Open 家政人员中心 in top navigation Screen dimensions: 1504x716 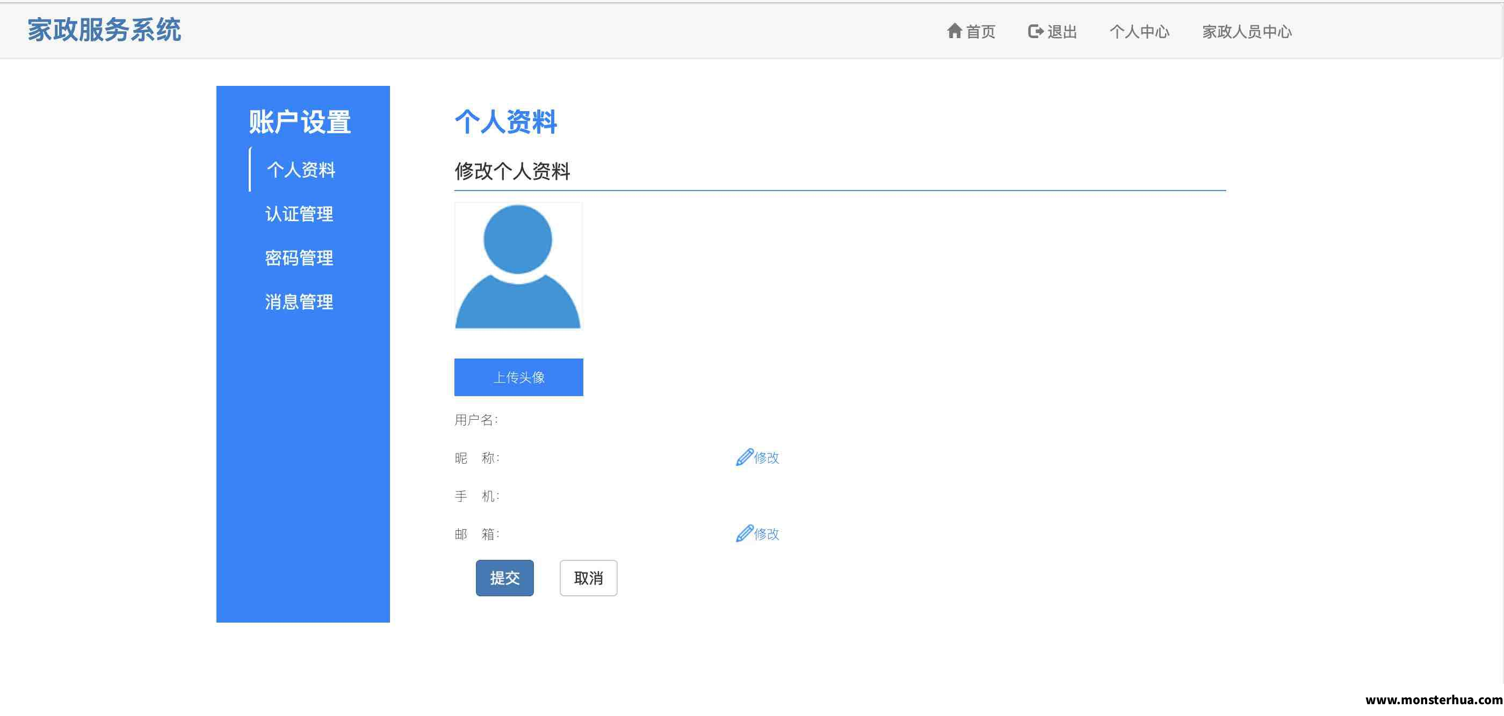pos(1247,32)
